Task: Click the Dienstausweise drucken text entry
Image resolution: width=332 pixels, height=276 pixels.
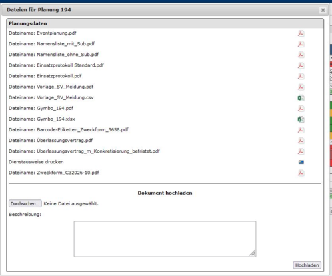Action: [x=36, y=162]
